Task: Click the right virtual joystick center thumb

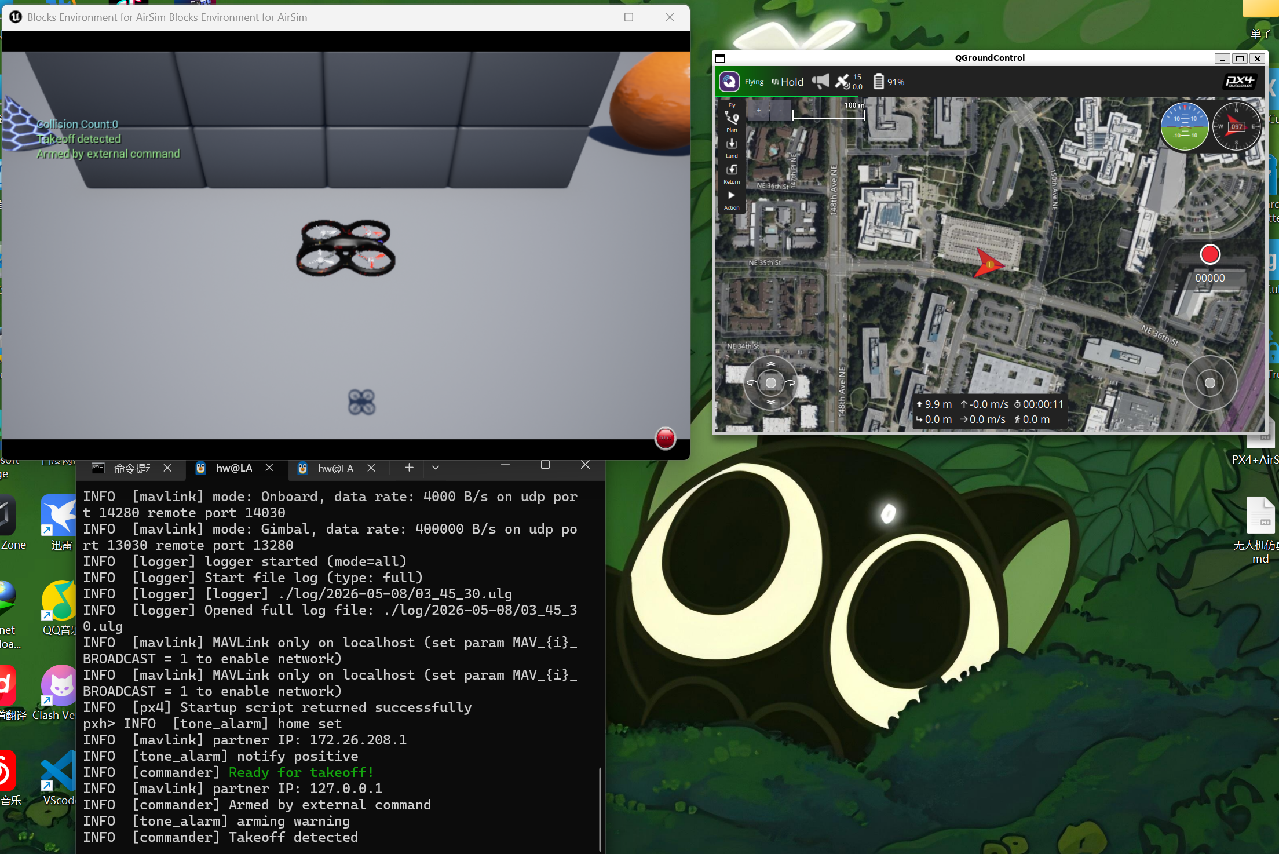Action: (x=1210, y=383)
